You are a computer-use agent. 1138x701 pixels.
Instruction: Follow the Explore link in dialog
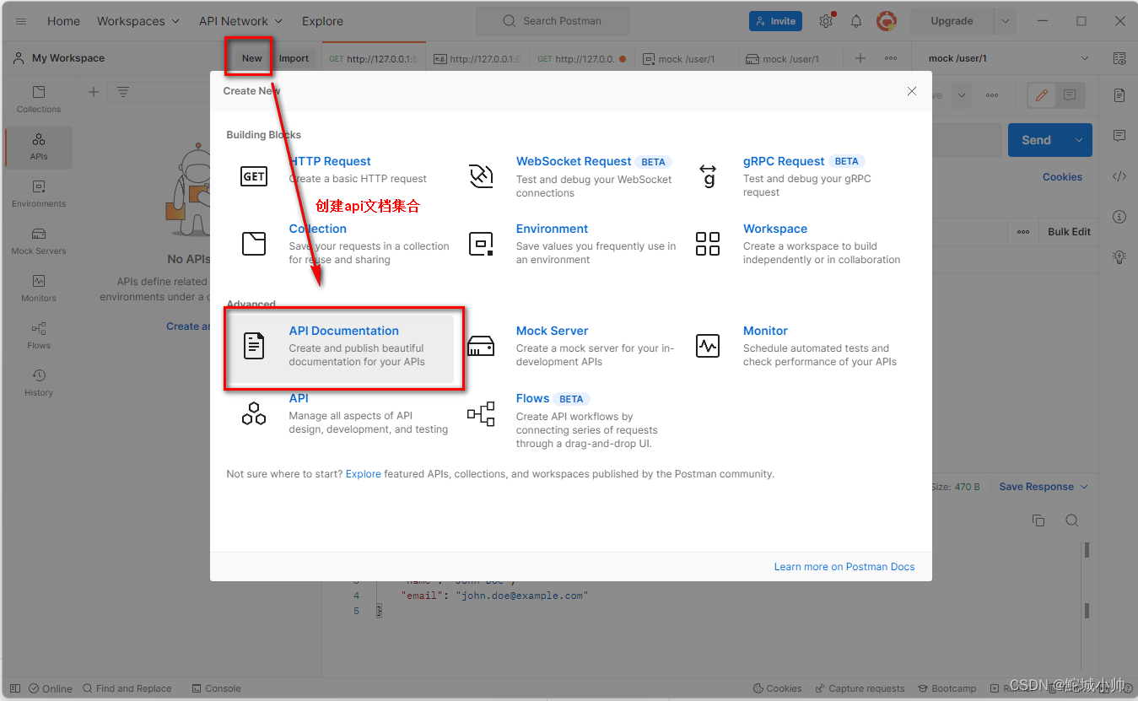click(x=364, y=474)
